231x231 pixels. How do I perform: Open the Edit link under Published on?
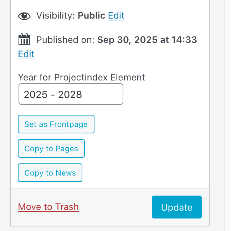tap(26, 54)
